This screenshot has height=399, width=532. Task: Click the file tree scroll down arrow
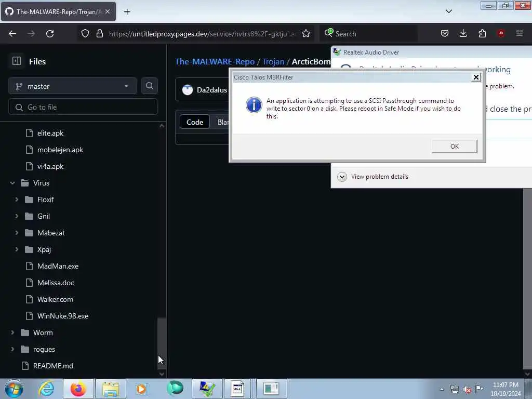pyautogui.click(x=162, y=374)
